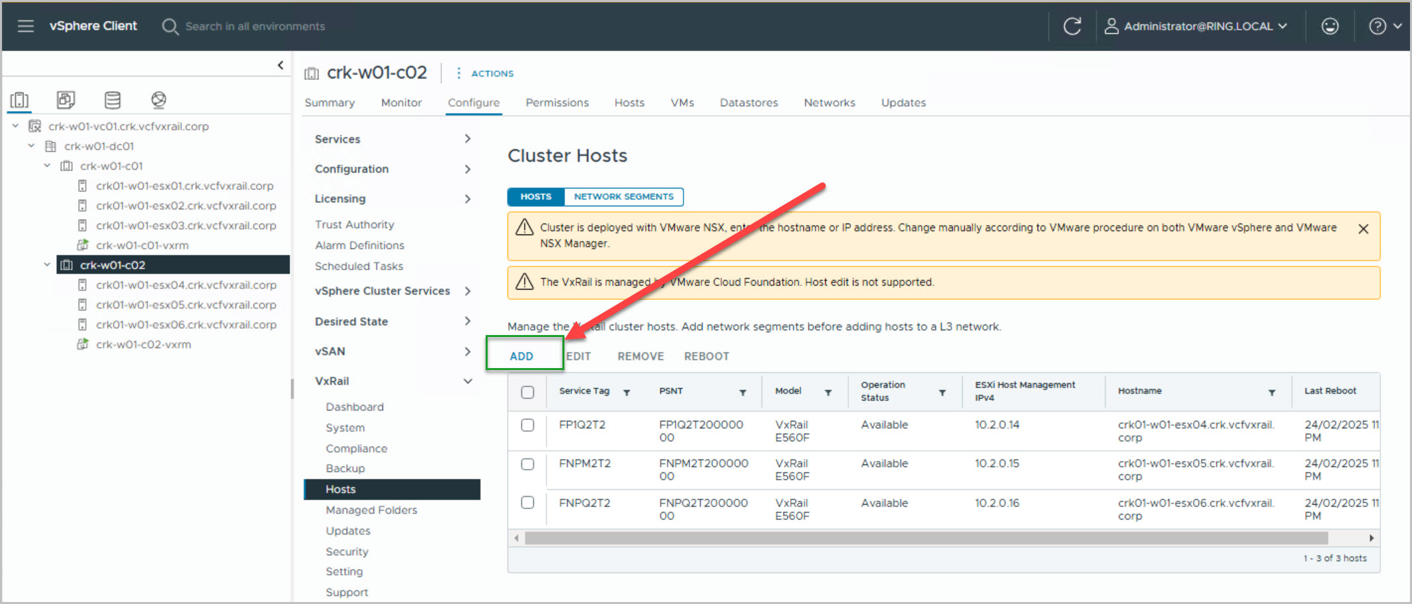The image size is (1412, 604).
Task: Switch to the Storage inventory icon
Action: tap(112, 100)
